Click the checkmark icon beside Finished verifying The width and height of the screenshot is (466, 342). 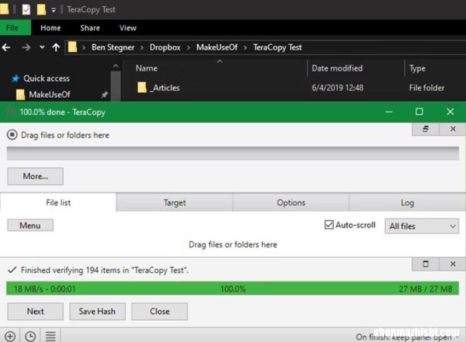12,270
